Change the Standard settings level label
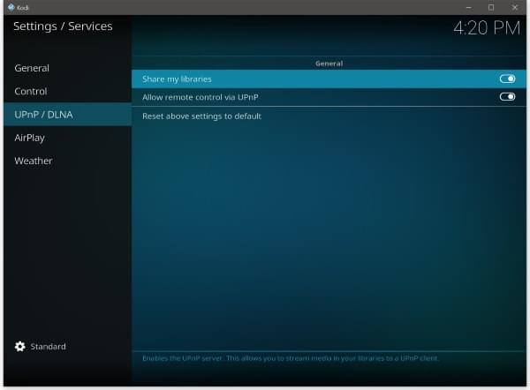This screenshot has height=390, width=530. pyautogui.click(x=48, y=347)
